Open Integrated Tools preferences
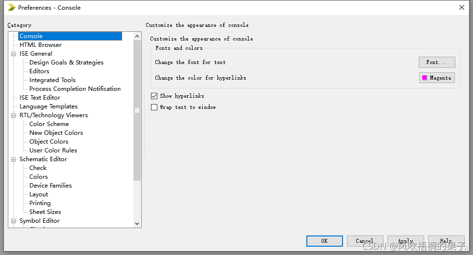The image size is (473, 255). [52, 80]
